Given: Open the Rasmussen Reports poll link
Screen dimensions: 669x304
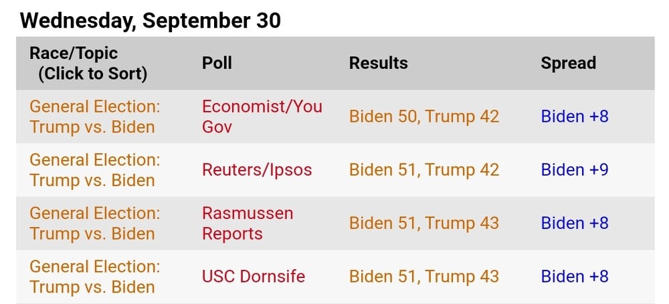Looking at the screenshot, I should pyautogui.click(x=248, y=223).
